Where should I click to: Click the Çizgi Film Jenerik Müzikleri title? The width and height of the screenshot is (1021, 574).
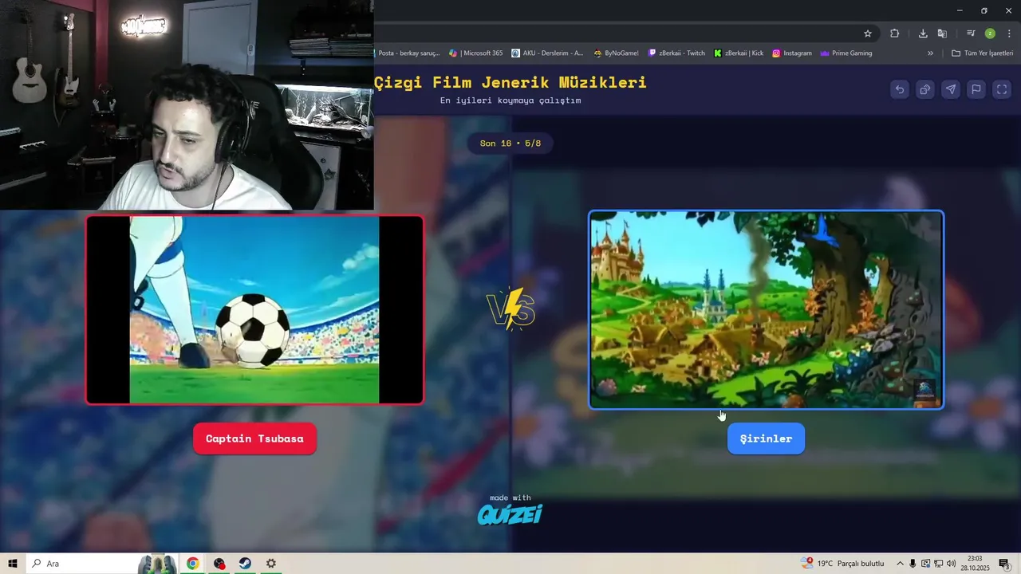(510, 82)
